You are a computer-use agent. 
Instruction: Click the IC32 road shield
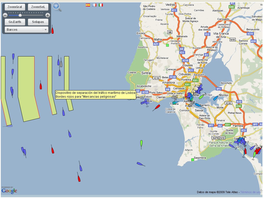pos(228,103)
